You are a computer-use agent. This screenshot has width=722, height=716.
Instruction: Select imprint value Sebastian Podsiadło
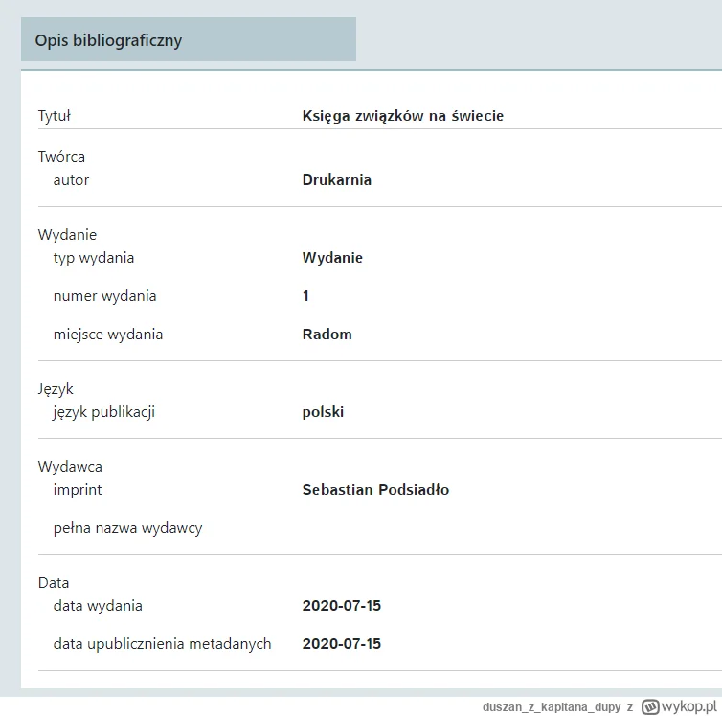(375, 490)
